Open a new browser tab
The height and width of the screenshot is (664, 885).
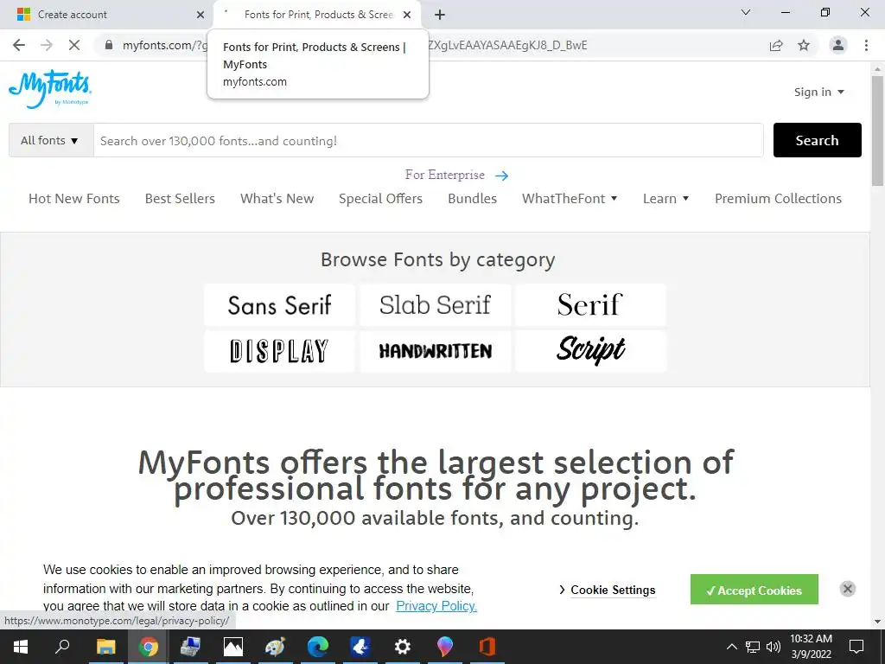[440, 15]
